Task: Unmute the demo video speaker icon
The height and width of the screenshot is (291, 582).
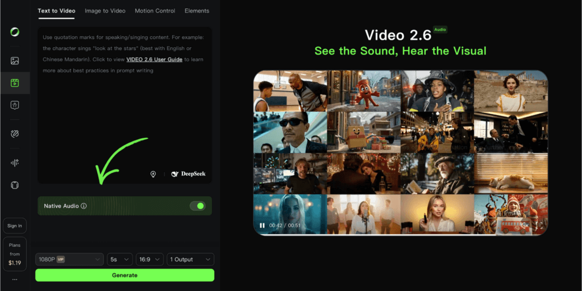Action: 525,225
